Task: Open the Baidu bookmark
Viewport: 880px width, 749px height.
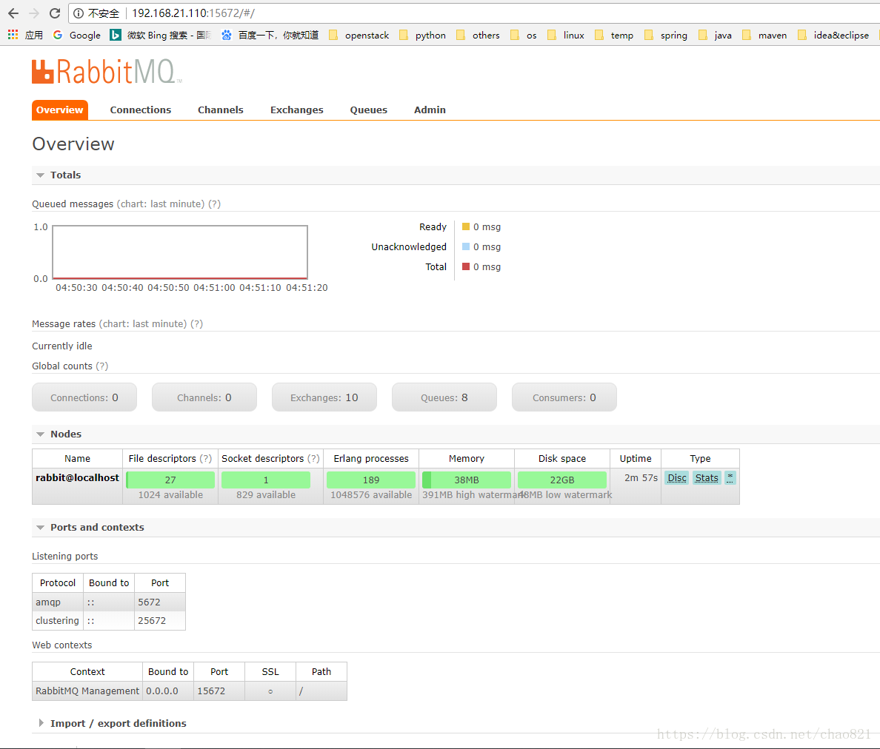Action: [x=270, y=35]
